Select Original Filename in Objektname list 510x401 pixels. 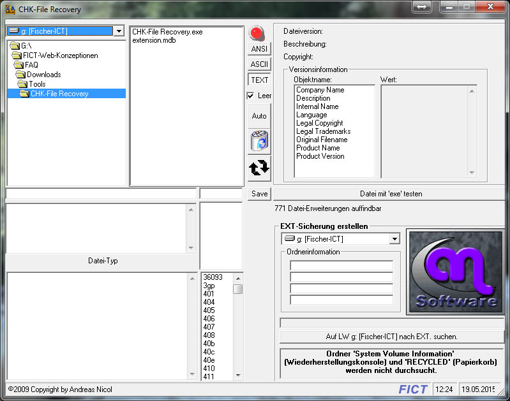[x=322, y=140]
